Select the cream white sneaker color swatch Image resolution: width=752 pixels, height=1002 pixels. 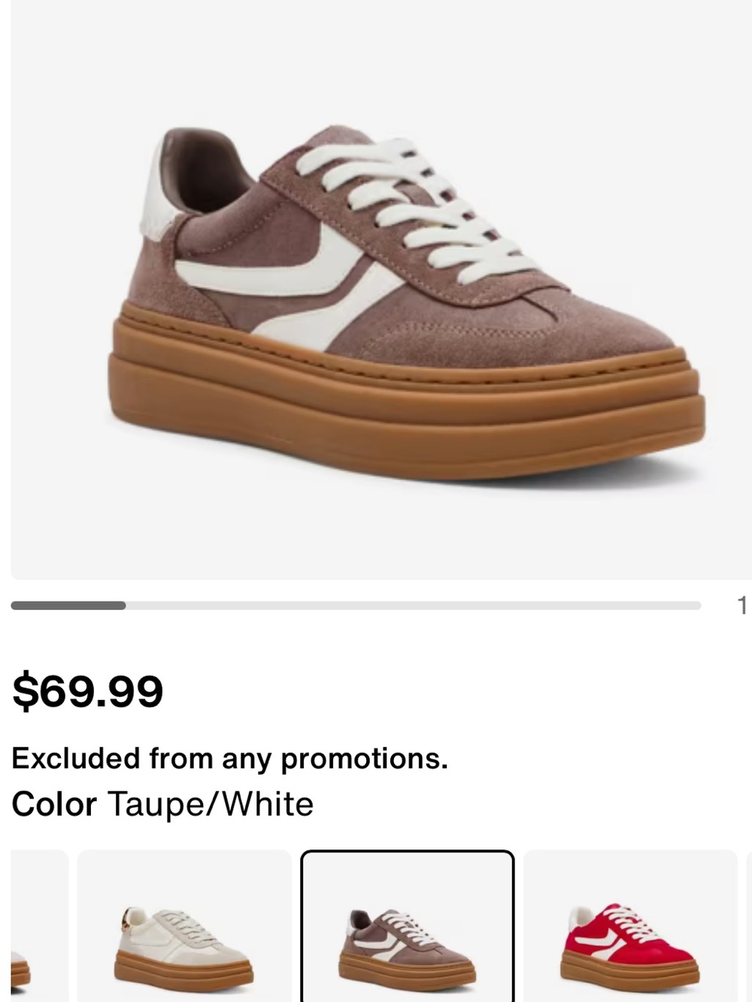[x=184, y=926]
